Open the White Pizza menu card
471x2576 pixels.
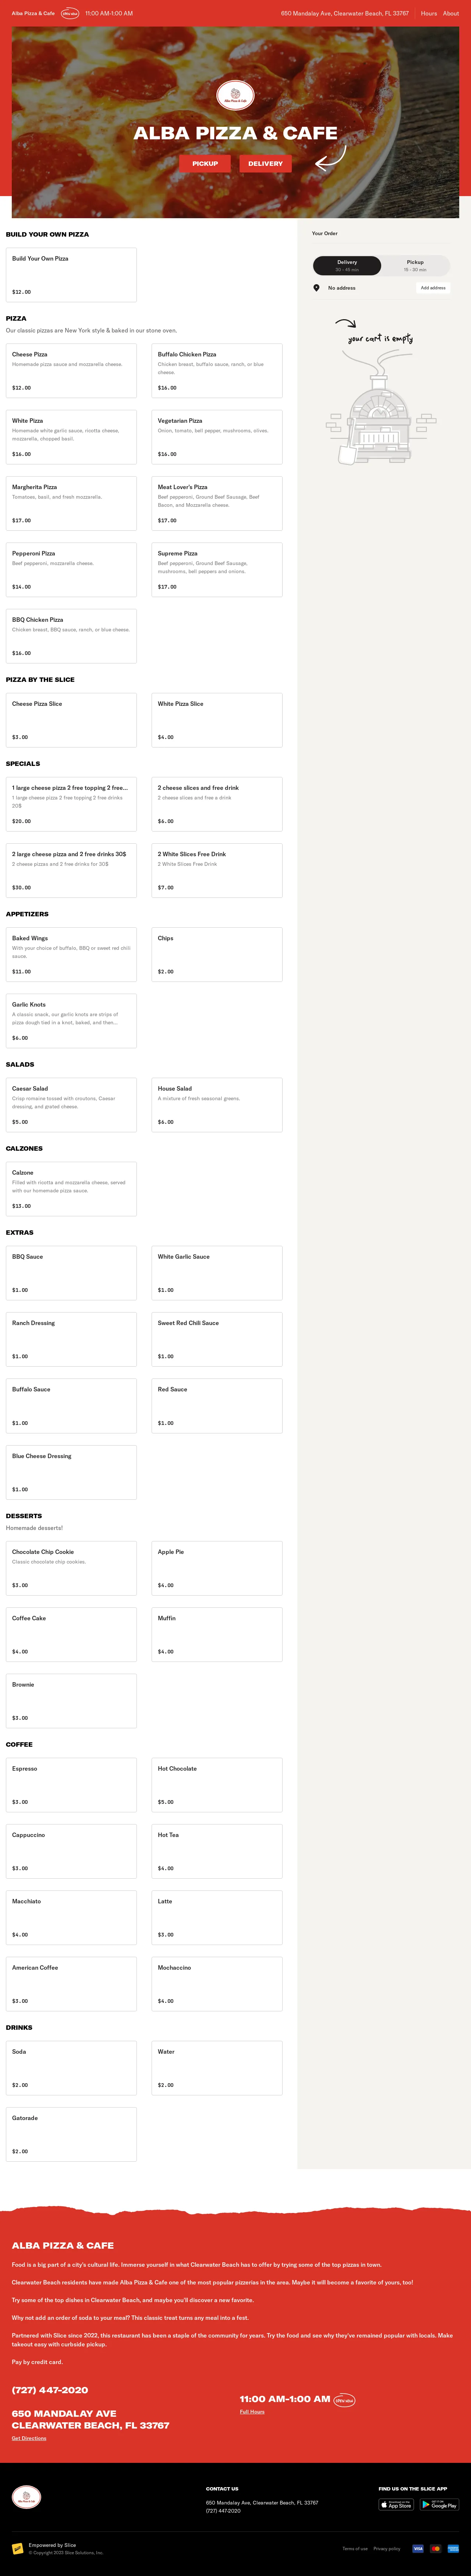pos(72,437)
